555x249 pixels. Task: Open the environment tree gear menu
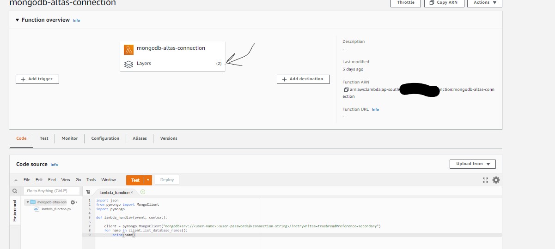tap(73, 202)
